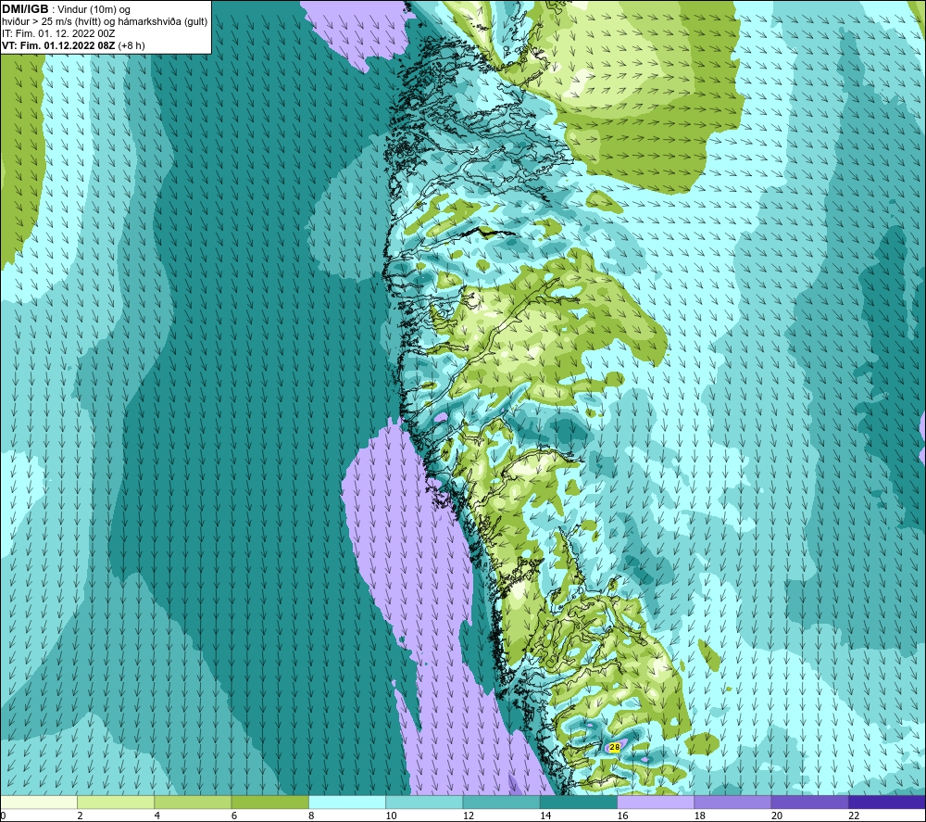Image resolution: width=926 pixels, height=822 pixels.
Task: Click the 12–14 m/s legend color swatch
Action: click(x=501, y=803)
